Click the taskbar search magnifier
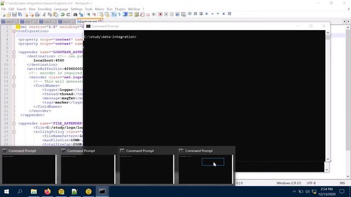 [x=20, y=192]
